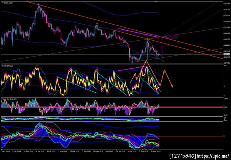
Task: Click the 9 Feb 2015 date label
Action: tap(52, 151)
